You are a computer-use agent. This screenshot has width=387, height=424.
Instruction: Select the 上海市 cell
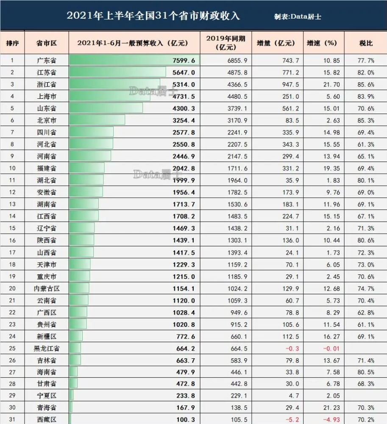pos(47,96)
